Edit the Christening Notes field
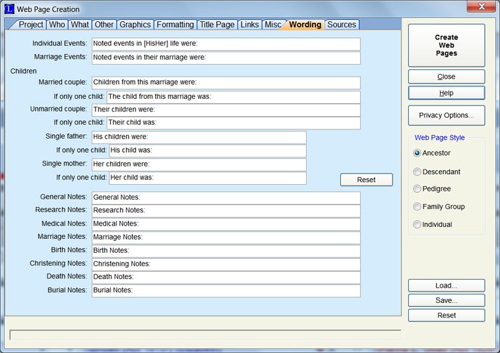The width and height of the screenshot is (500, 353). click(226, 265)
